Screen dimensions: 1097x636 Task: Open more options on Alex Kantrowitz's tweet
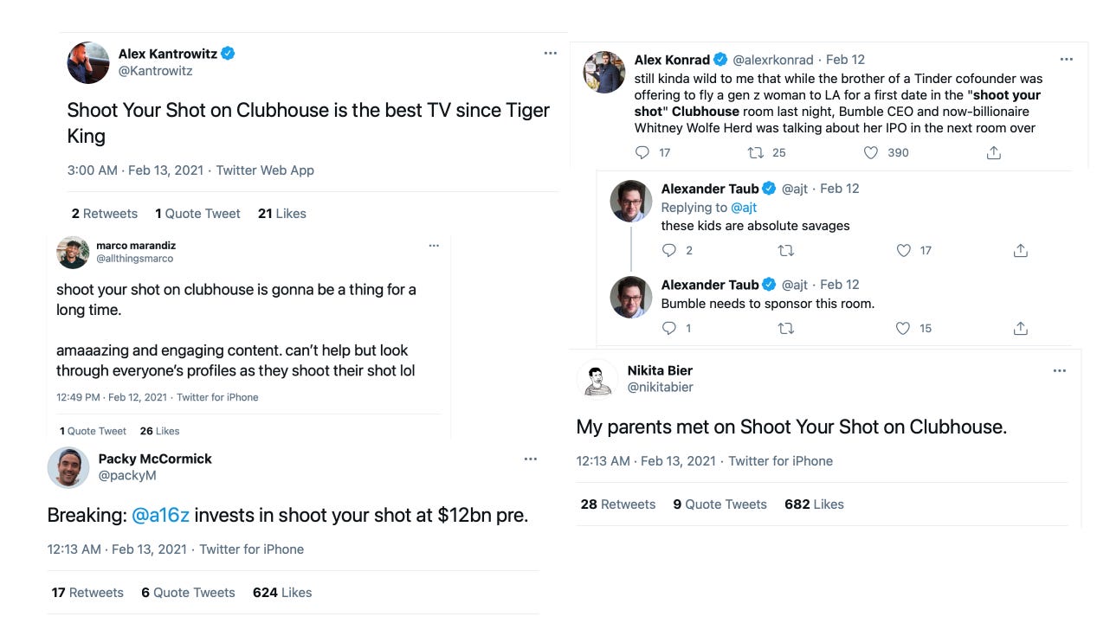(550, 54)
